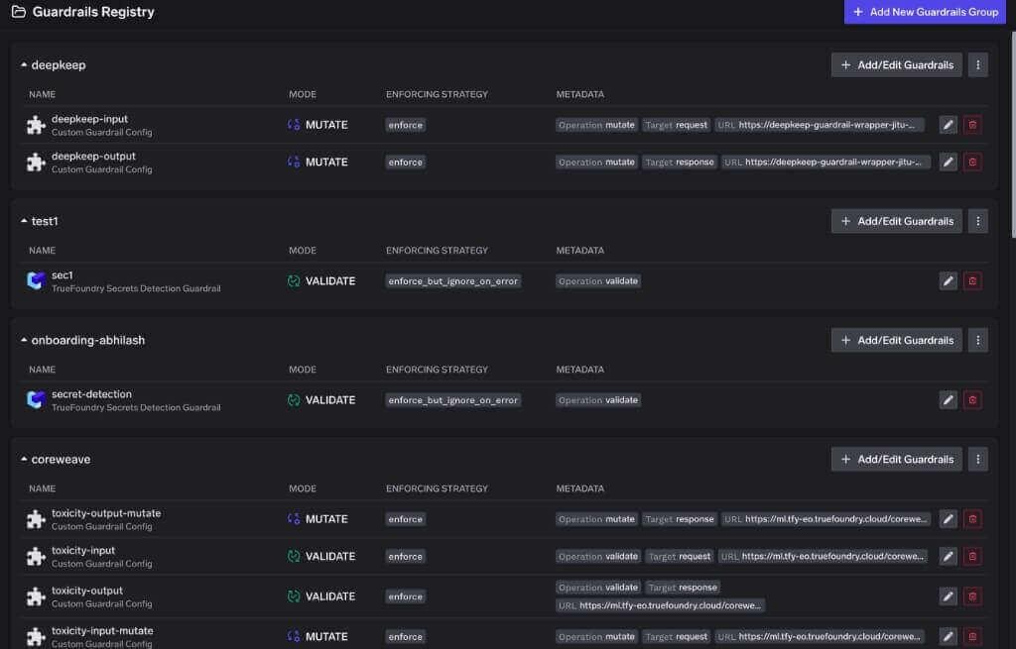Image resolution: width=1016 pixels, height=649 pixels.
Task: Open the coreweave group more options menu
Action: pos(977,460)
